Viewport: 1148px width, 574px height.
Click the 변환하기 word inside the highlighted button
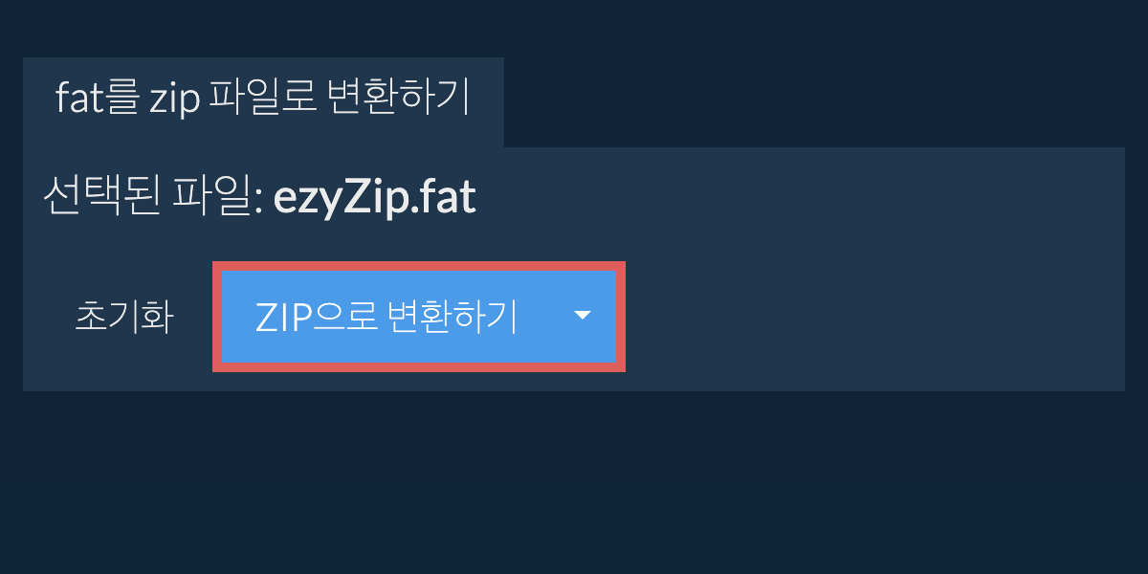[x=450, y=317]
